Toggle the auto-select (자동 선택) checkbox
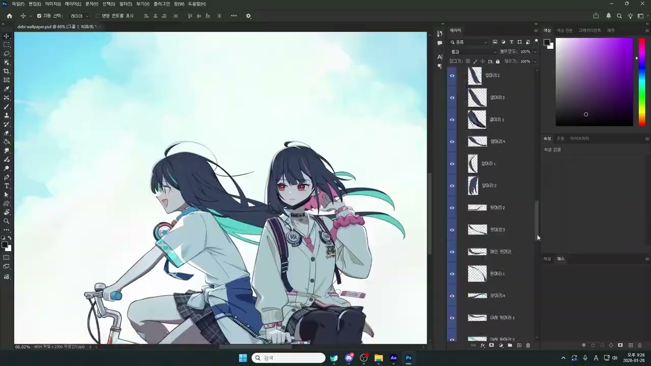Screen dimensions: 651x366 click(39, 16)
